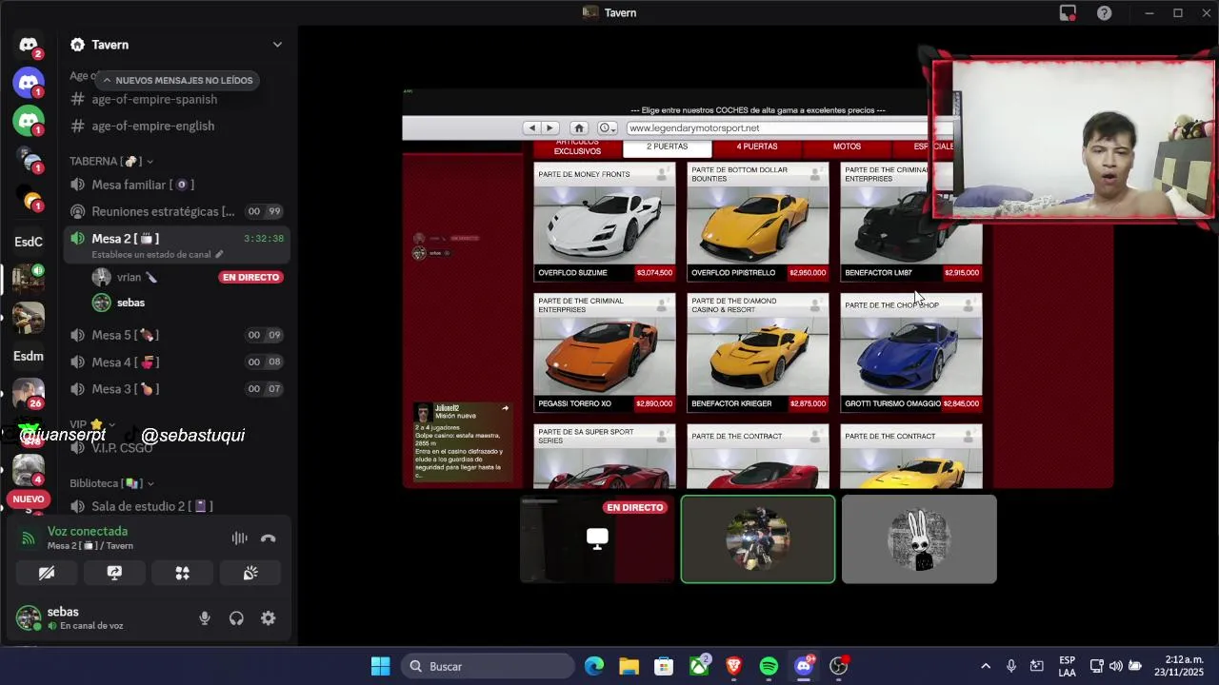1219x685 pixels.
Task: Open Windows Start menu
Action: coord(380,666)
